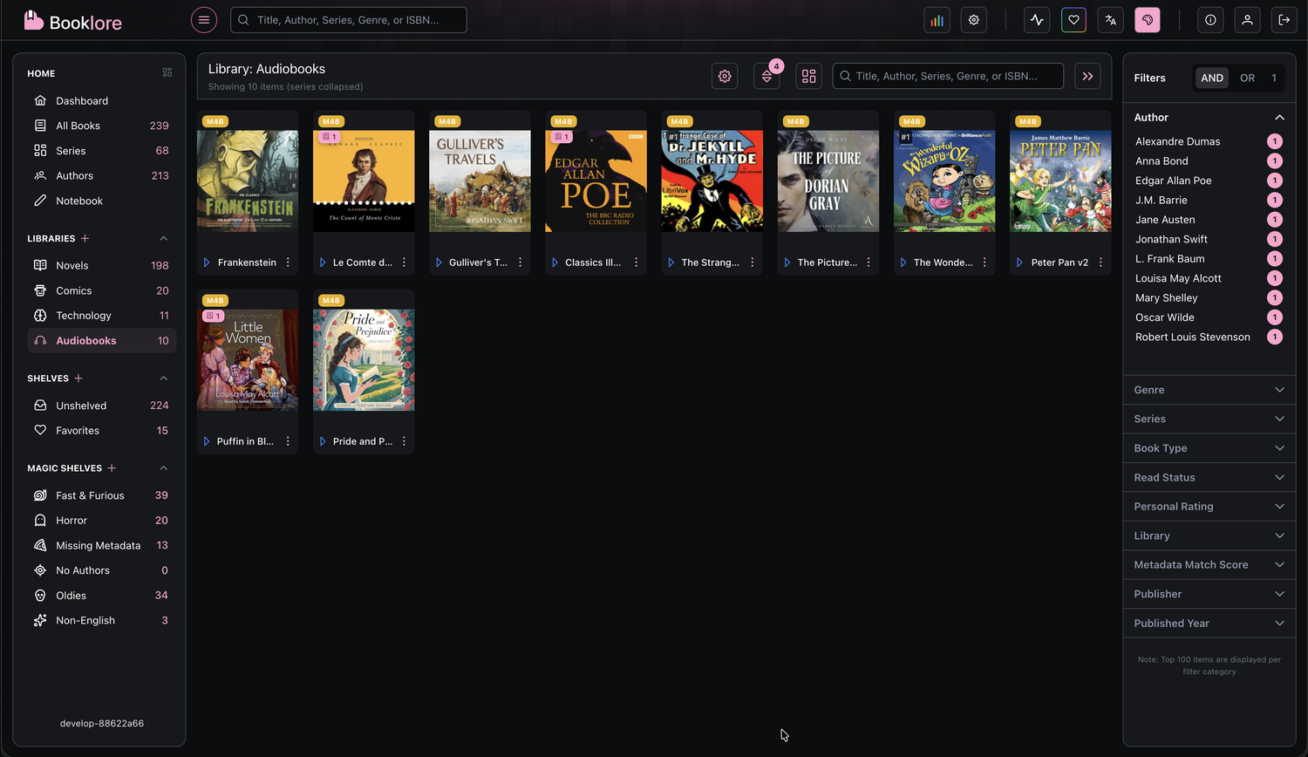Collapse the Libraries sidebar section
1308x757 pixels.
click(x=164, y=238)
